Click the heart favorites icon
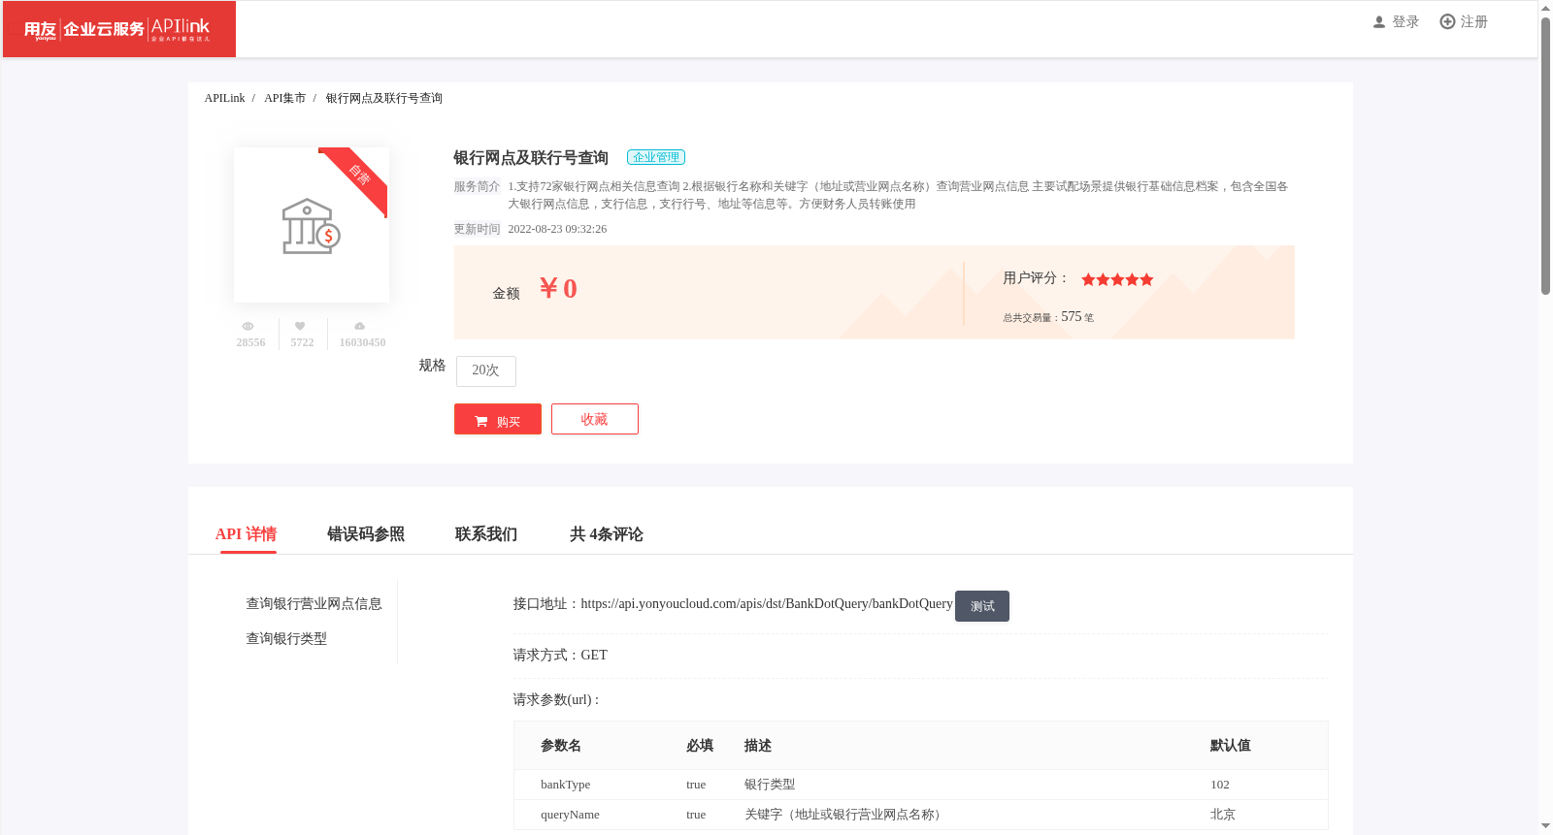The height and width of the screenshot is (835, 1553). tap(300, 326)
